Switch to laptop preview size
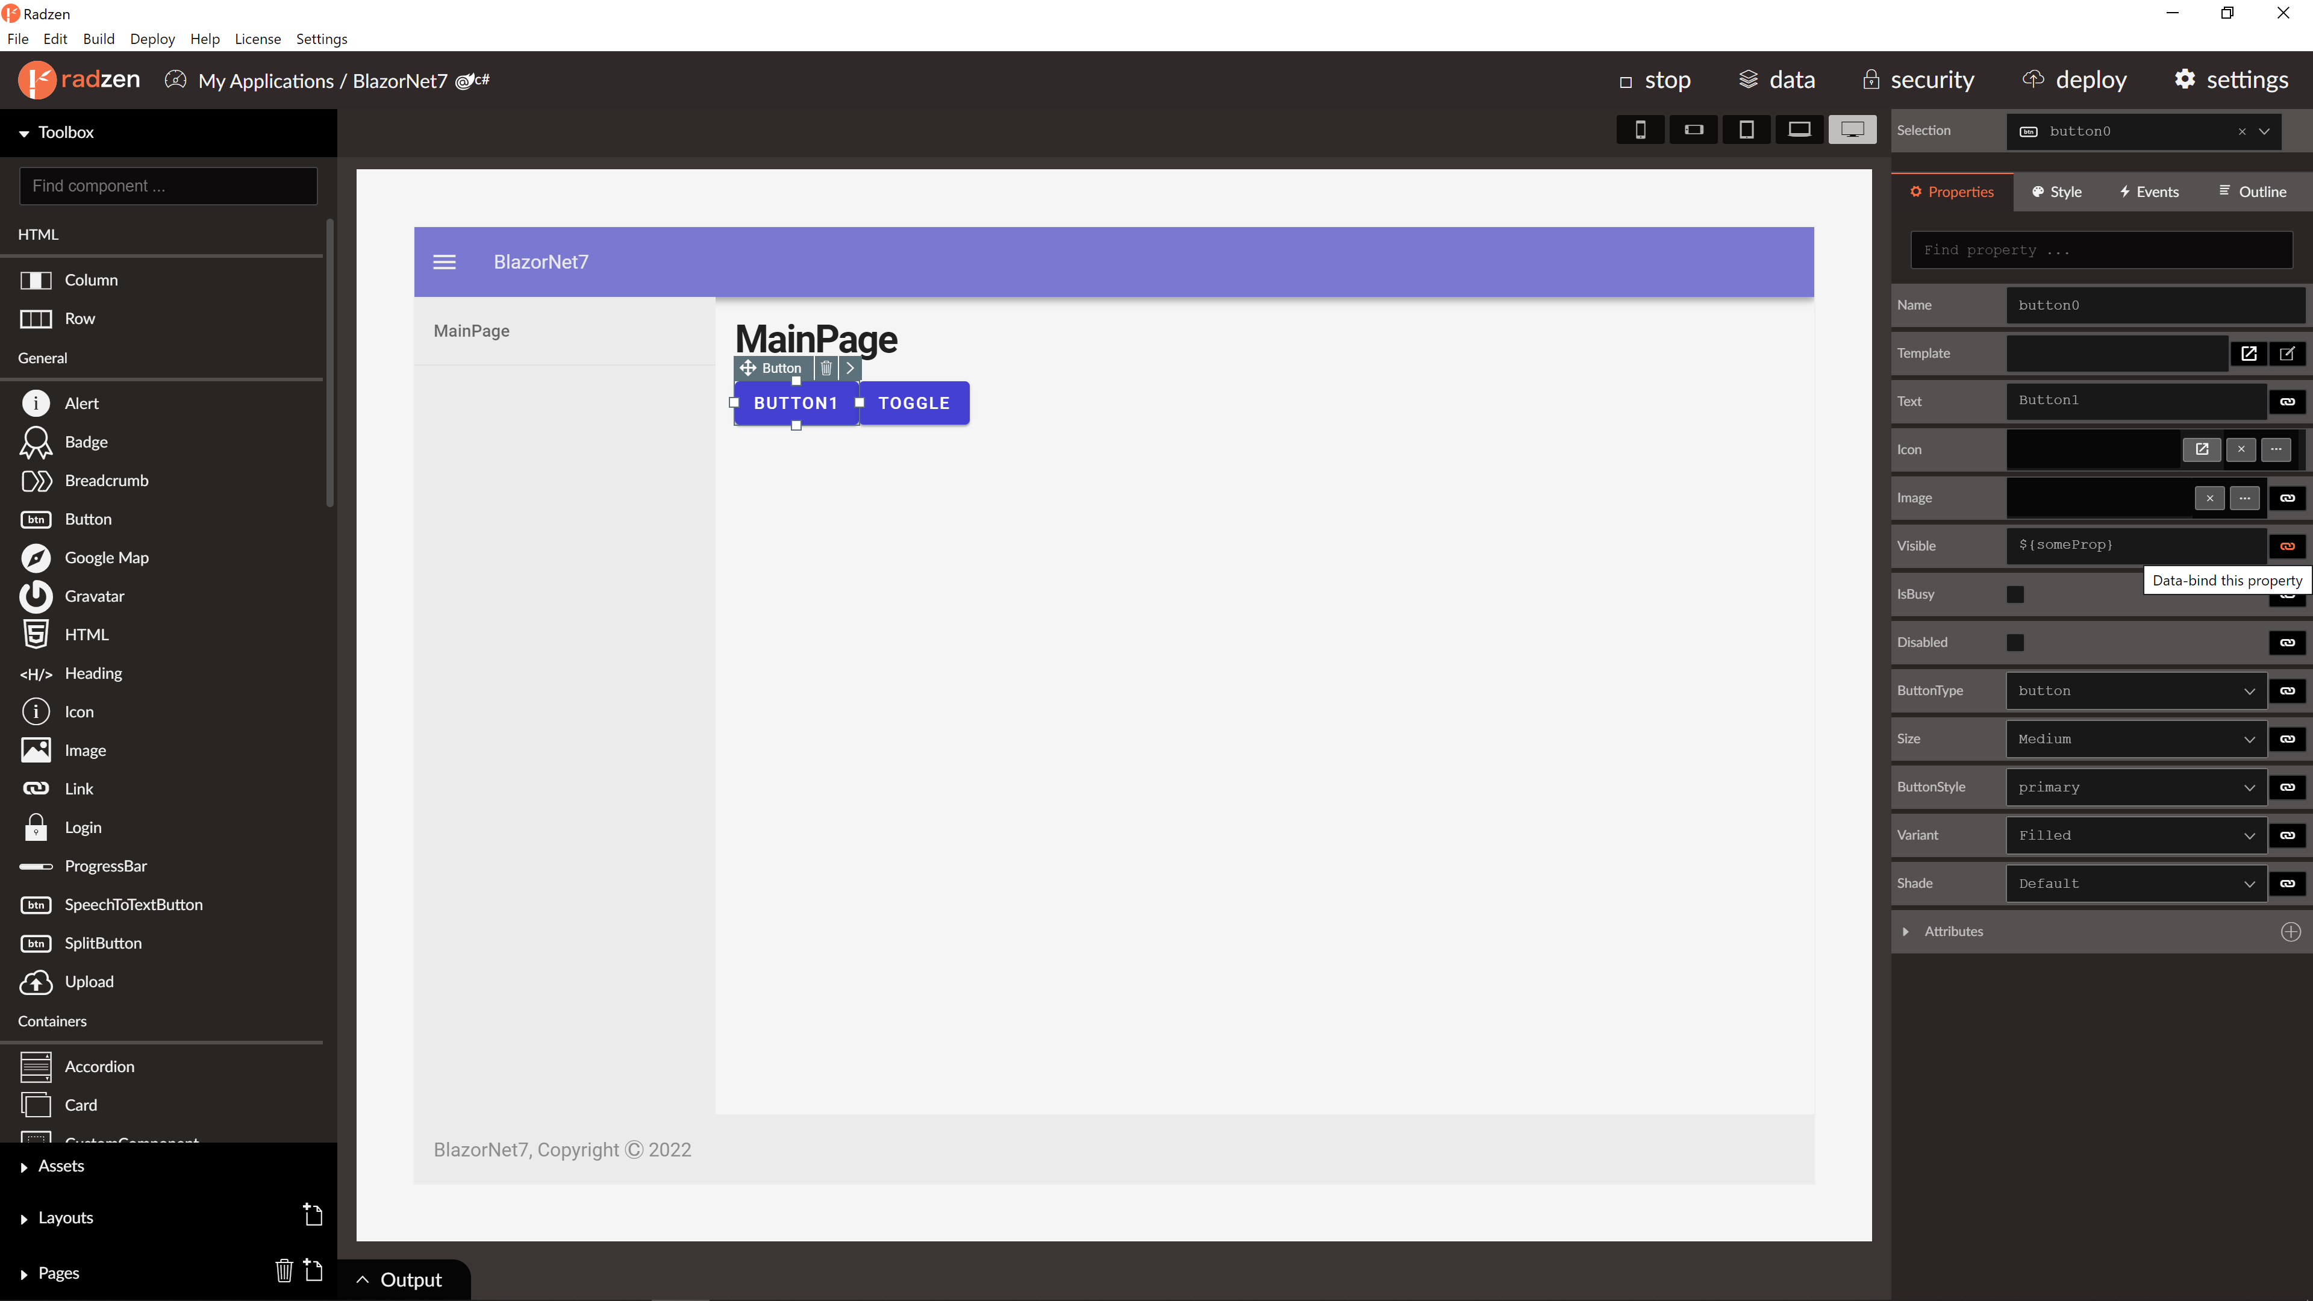Viewport: 2313px width, 1301px height. click(x=1800, y=129)
